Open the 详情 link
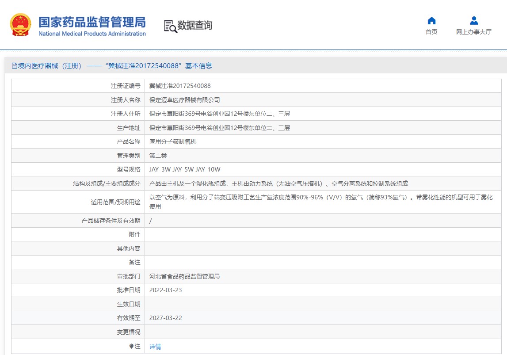This screenshot has width=507, height=355. [155, 347]
